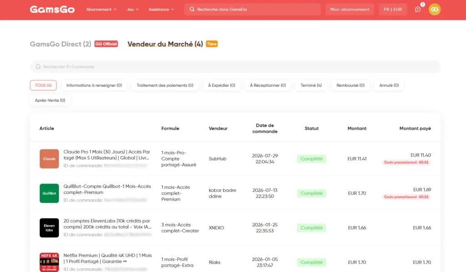Click vendor name XNEXO

pos(216,228)
